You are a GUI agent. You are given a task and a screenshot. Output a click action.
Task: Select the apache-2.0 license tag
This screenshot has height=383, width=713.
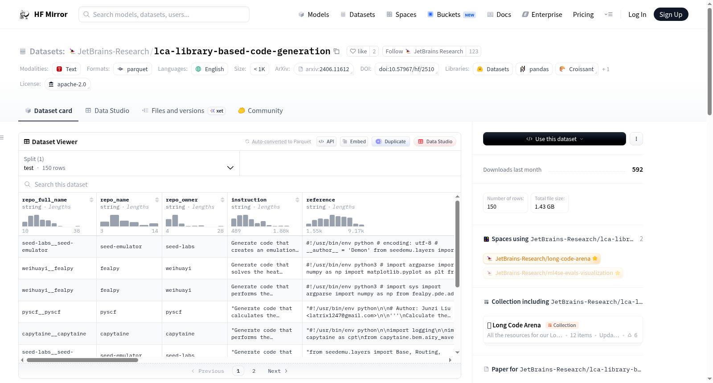point(68,84)
